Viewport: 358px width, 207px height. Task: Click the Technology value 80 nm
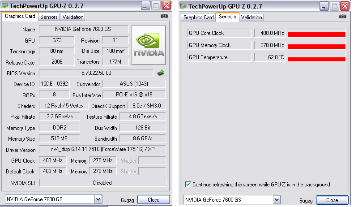click(x=57, y=51)
